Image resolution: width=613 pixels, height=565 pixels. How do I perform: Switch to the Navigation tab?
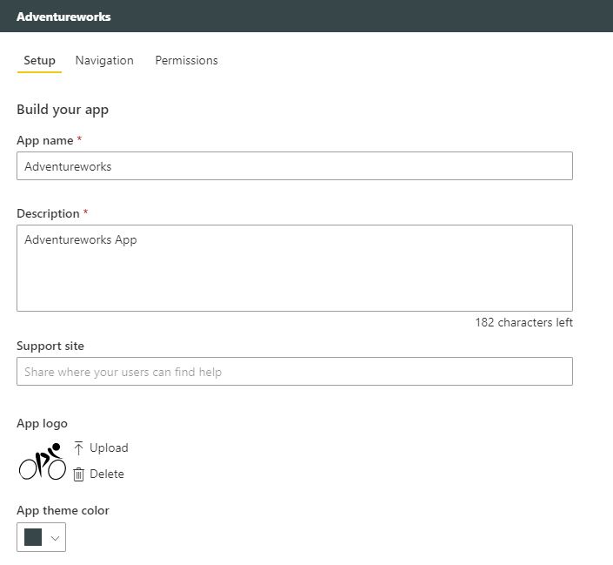(104, 60)
